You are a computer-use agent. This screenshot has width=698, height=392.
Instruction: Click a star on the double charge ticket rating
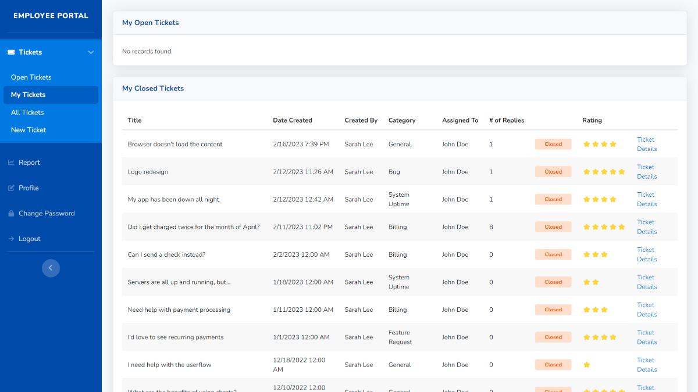click(604, 226)
